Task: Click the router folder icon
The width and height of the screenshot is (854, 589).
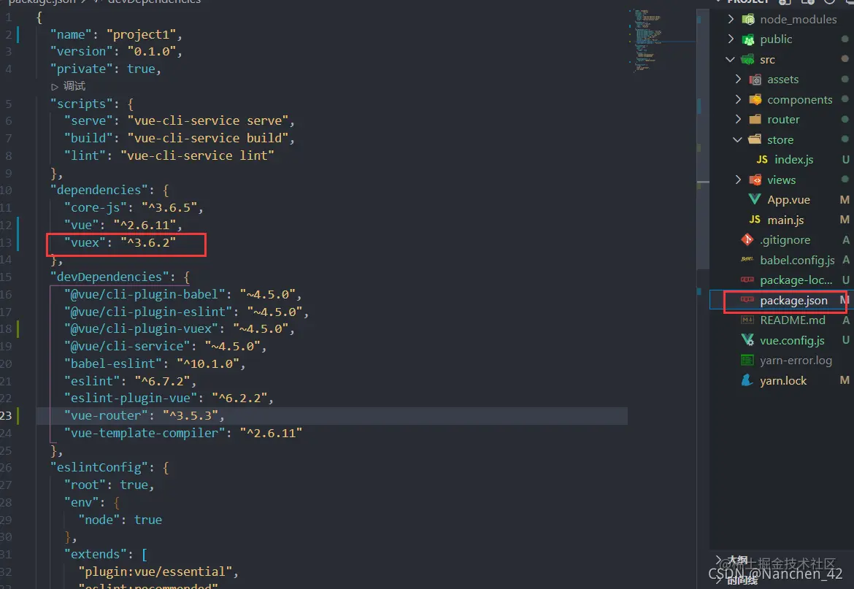Action: click(x=755, y=119)
